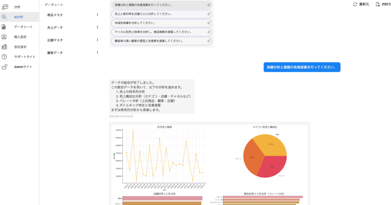This screenshot has width=391, height=205.
Task: Open the three-dot menu for 売上データ
Action: pyautogui.click(x=97, y=27)
